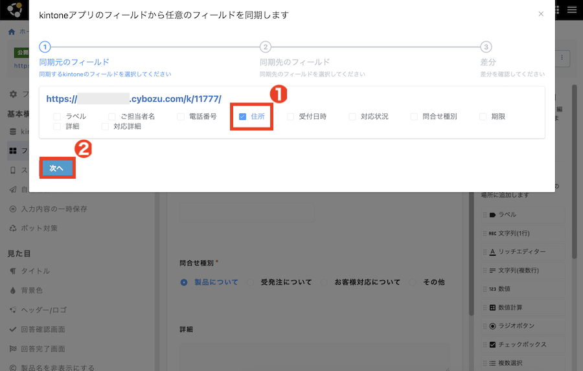Open 回答完了画面 in the sidebar
This screenshot has width=583, height=371.
pyautogui.click(x=43, y=349)
